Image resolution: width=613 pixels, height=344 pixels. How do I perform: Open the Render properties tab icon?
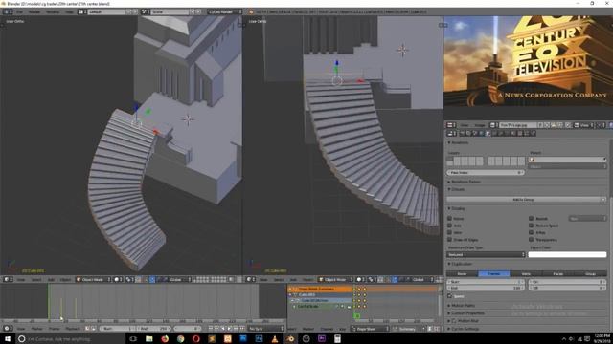(462, 134)
